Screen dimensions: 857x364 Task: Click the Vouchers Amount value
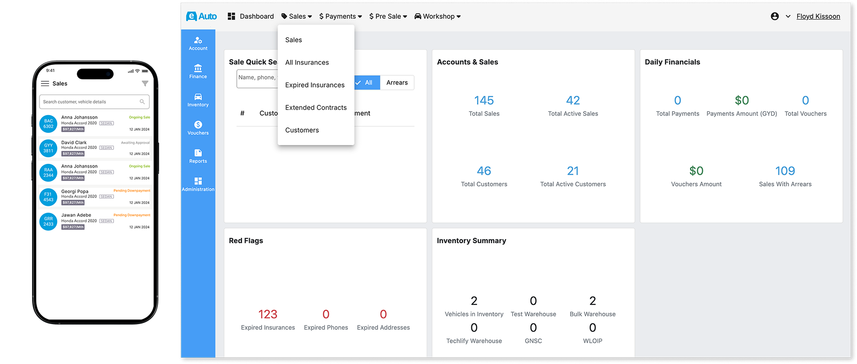[696, 171]
